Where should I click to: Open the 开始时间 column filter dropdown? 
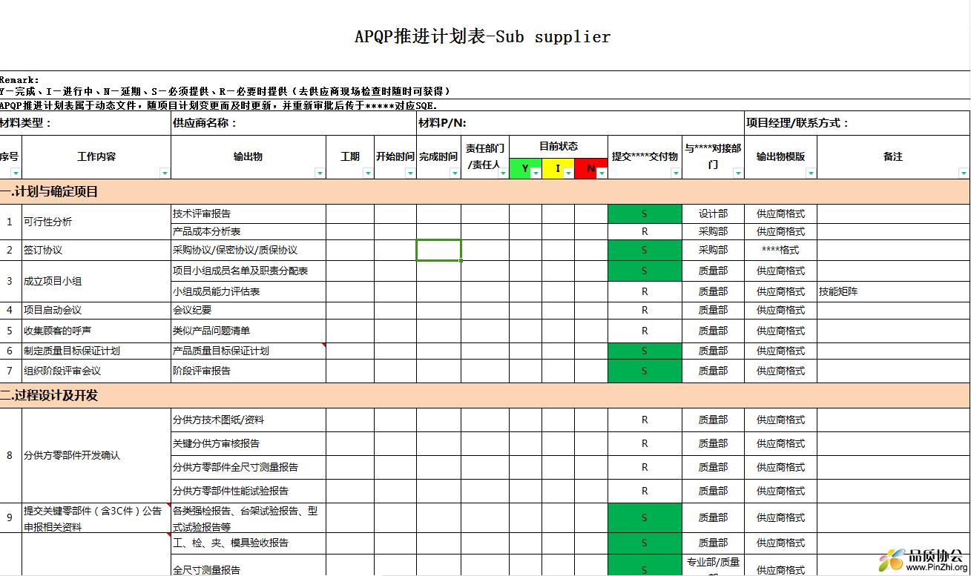pos(410,173)
